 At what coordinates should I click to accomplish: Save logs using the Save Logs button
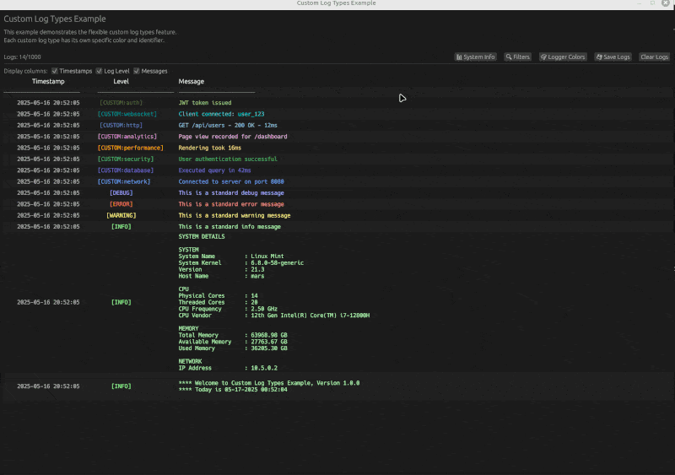pos(613,57)
